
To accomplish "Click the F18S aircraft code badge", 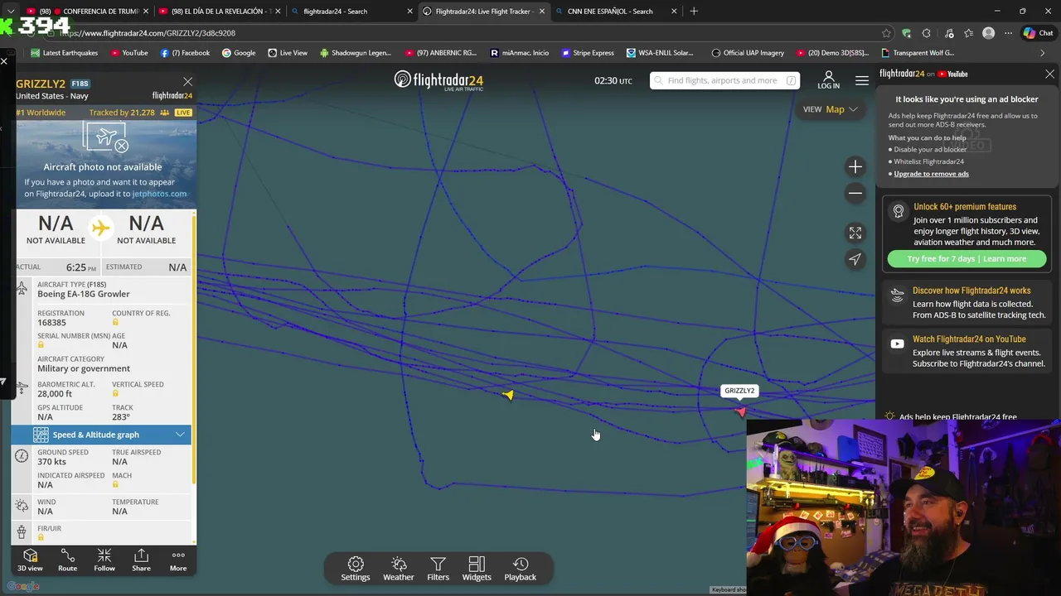I will 80,84.
